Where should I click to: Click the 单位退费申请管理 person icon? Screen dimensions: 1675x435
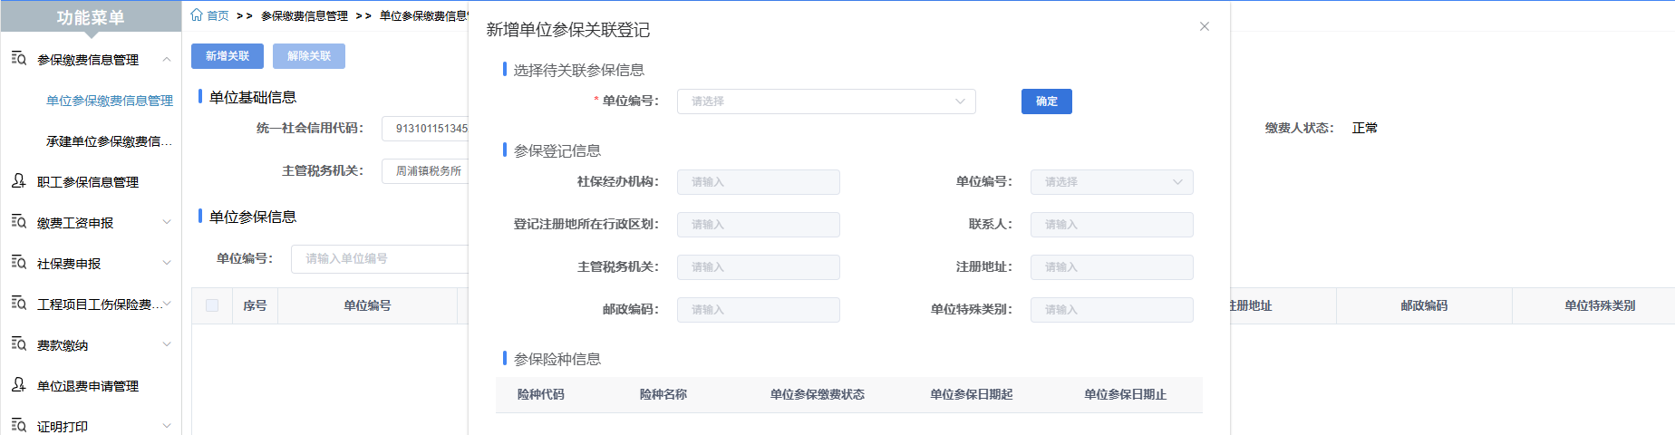(x=18, y=385)
